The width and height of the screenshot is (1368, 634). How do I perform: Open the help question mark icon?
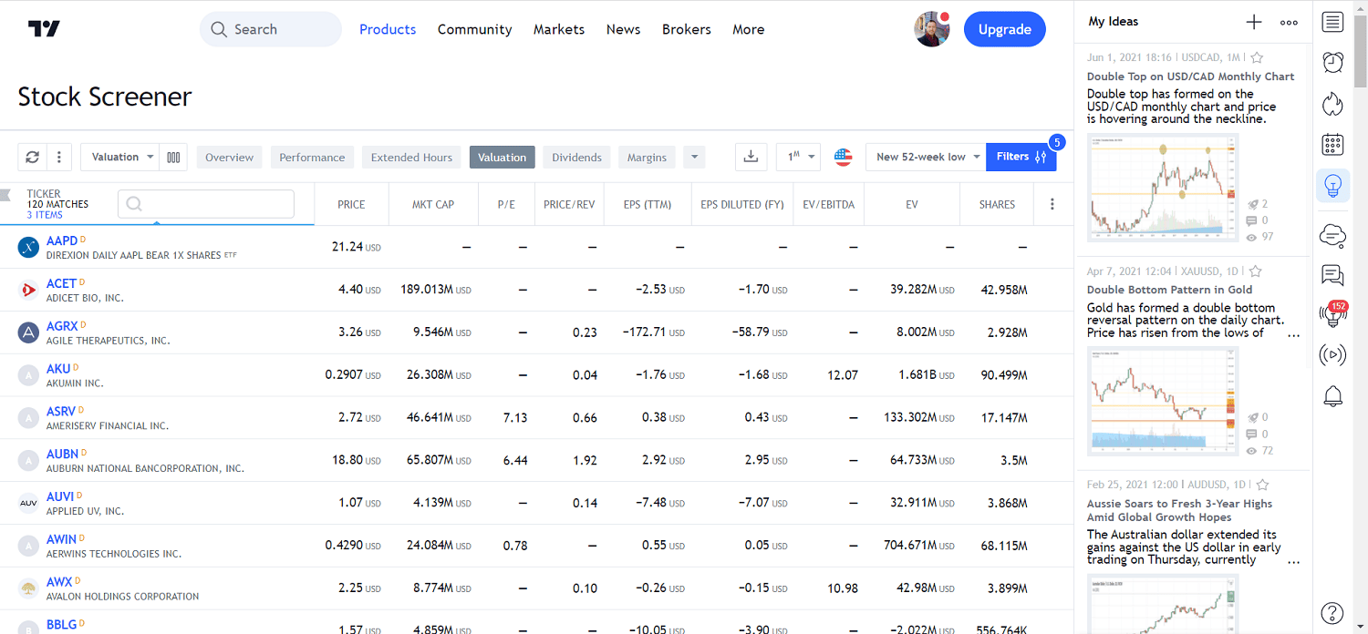click(x=1332, y=613)
